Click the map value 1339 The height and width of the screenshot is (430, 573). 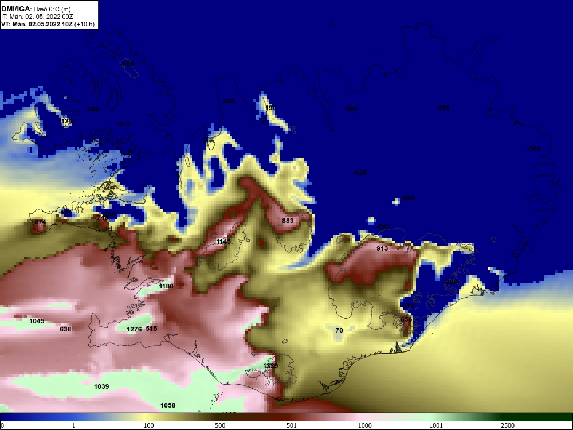[x=270, y=366]
